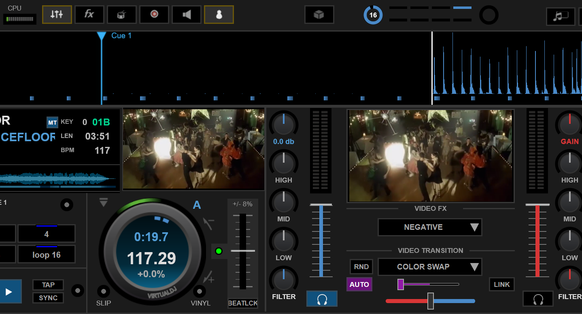Toggle red channel headphone cue
The width and height of the screenshot is (582, 314).
point(538,299)
